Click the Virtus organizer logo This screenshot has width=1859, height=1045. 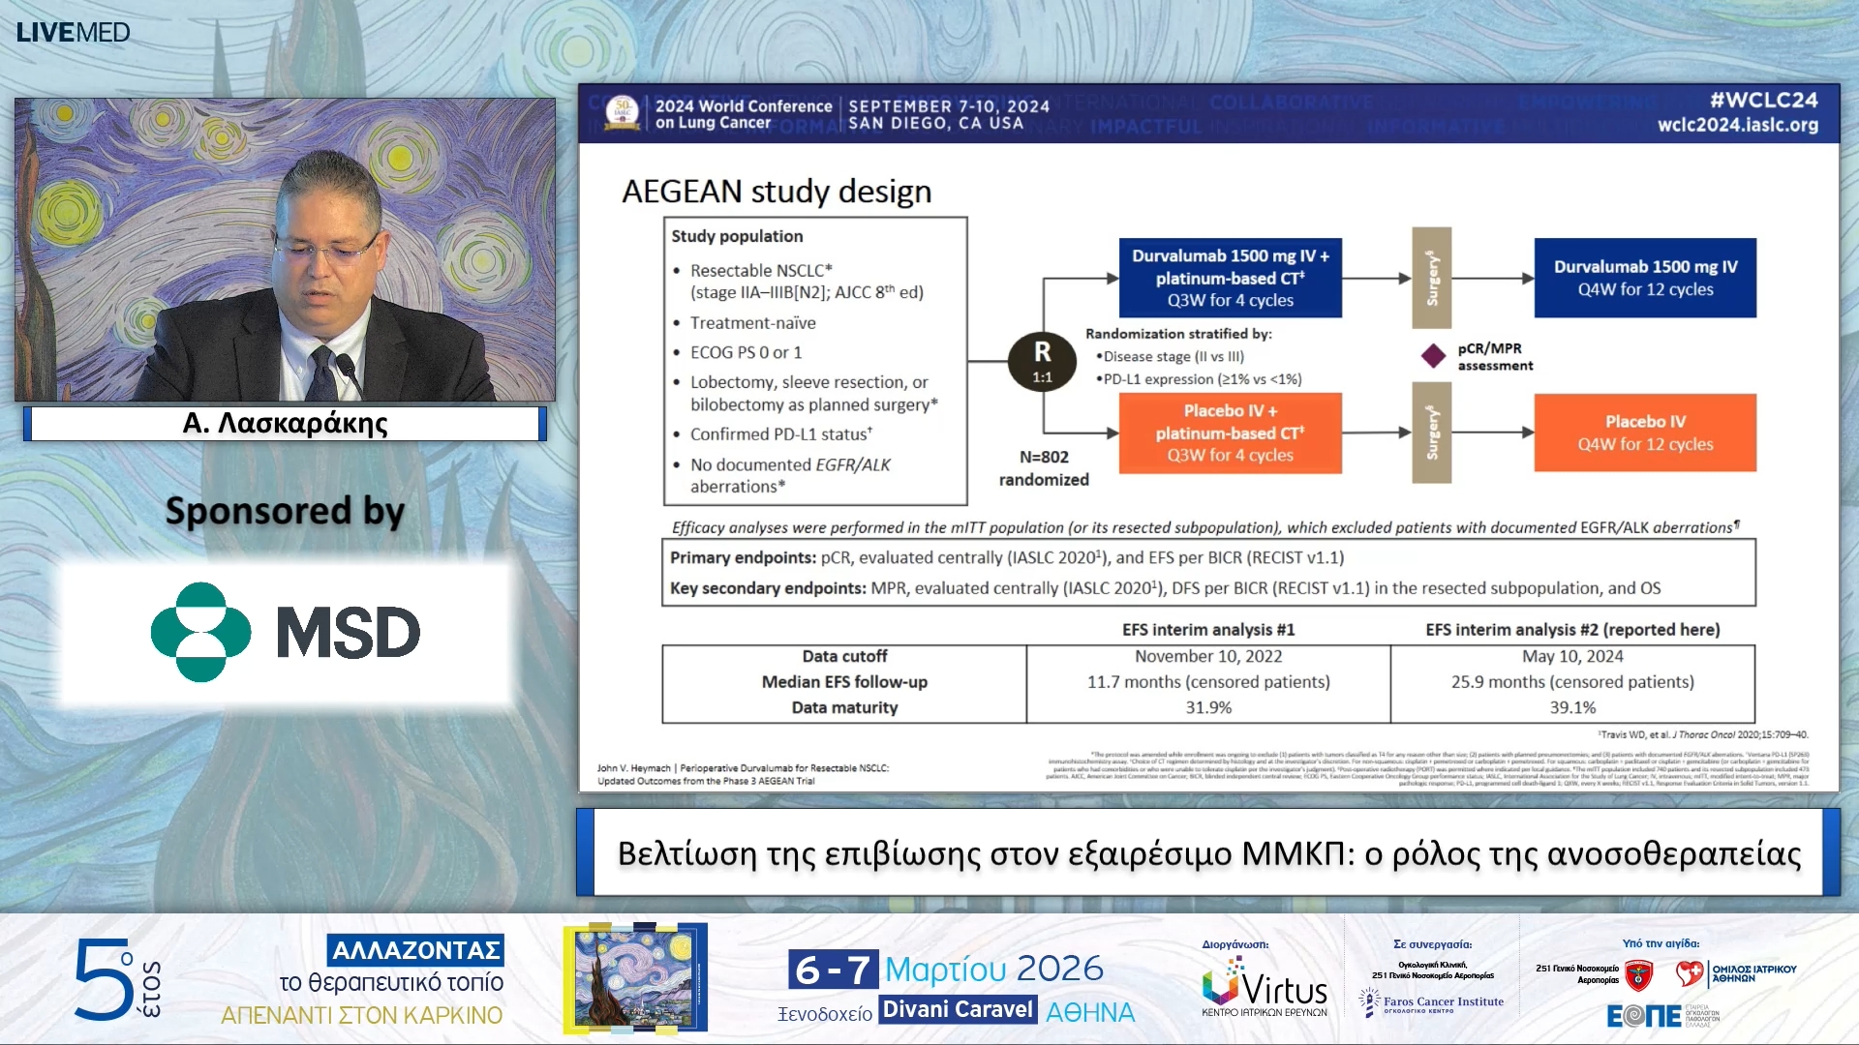click(x=1265, y=989)
